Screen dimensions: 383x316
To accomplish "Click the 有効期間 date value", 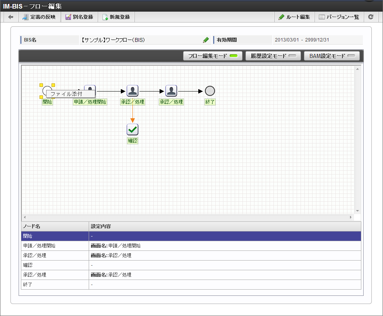I will coord(302,40).
